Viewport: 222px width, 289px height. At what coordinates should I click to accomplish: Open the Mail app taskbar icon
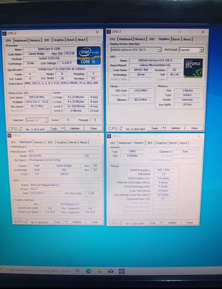[x=111, y=271]
